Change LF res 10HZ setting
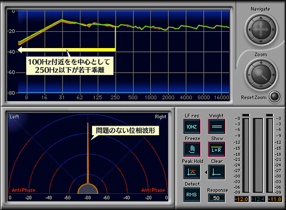The height and width of the screenshot is (210, 286). [x=192, y=127]
